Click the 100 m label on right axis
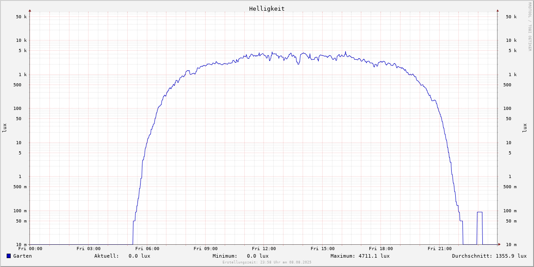Screen dimensions: 534x267 click(x=510, y=211)
